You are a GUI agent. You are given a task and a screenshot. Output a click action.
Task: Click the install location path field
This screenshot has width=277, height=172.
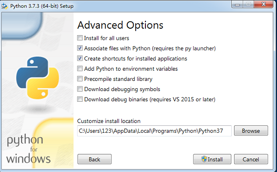154,131
